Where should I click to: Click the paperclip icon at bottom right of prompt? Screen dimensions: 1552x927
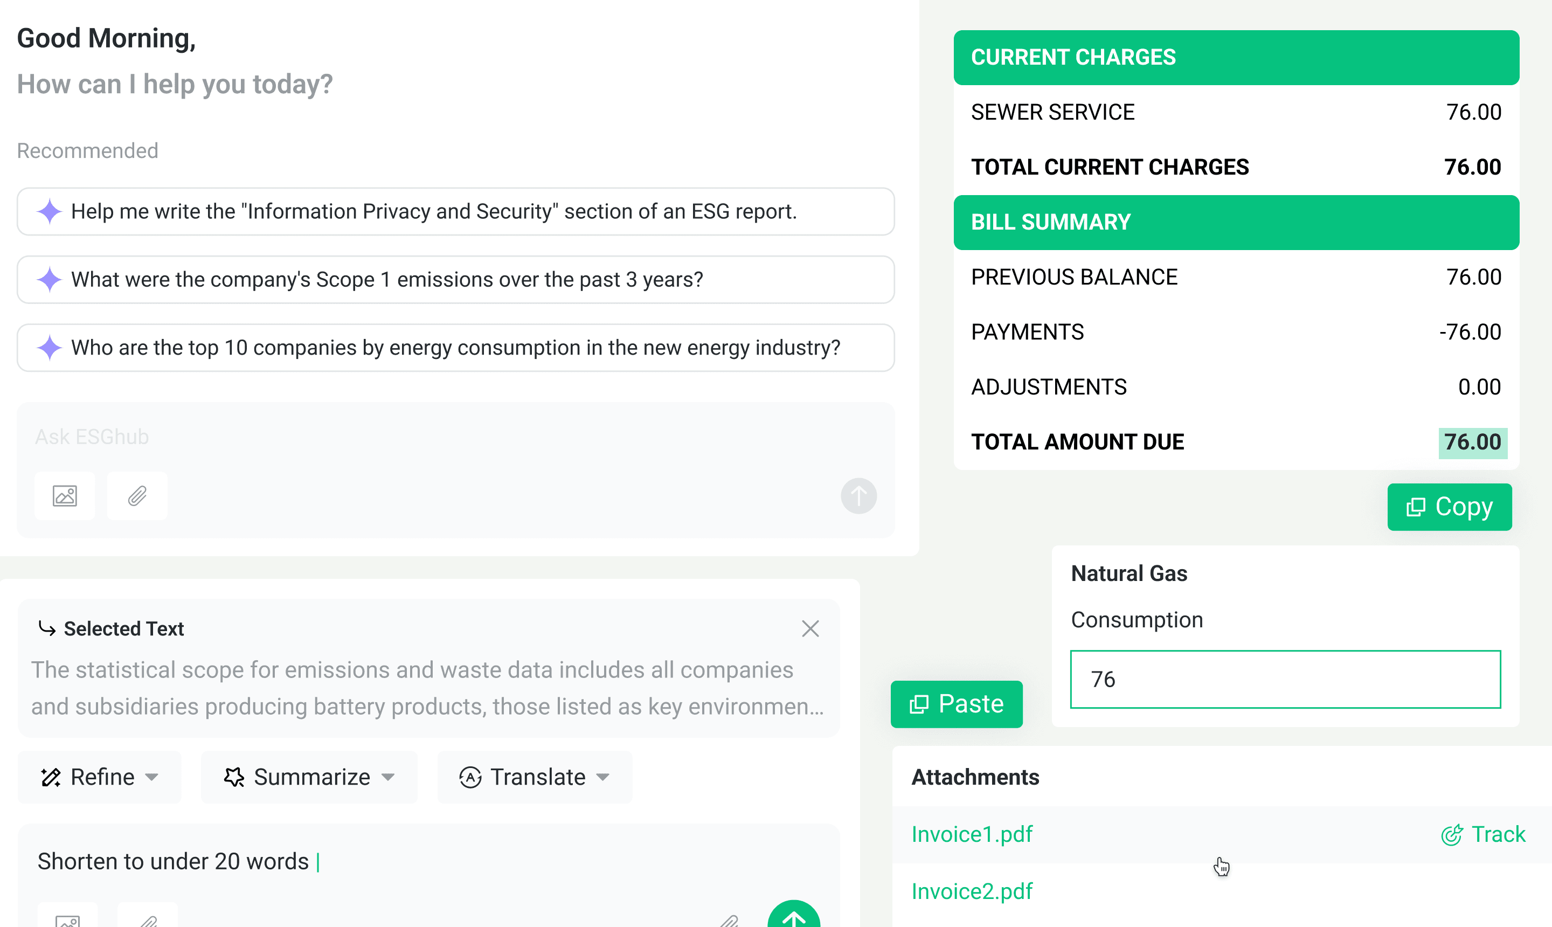click(729, 919)
